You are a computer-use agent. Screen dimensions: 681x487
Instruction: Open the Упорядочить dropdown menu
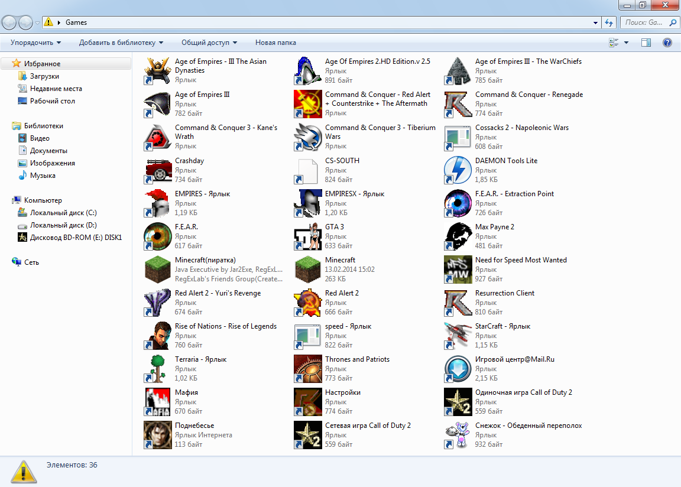35,43
